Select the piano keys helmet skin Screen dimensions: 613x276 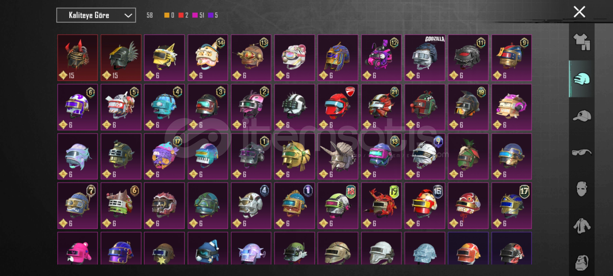click(x=208, y=156)
